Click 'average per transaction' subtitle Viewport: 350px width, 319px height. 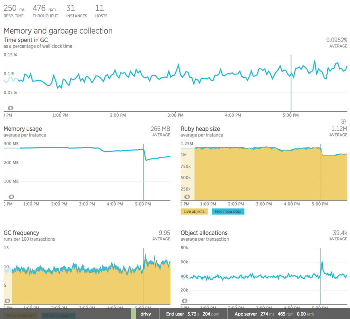point(205,239)
